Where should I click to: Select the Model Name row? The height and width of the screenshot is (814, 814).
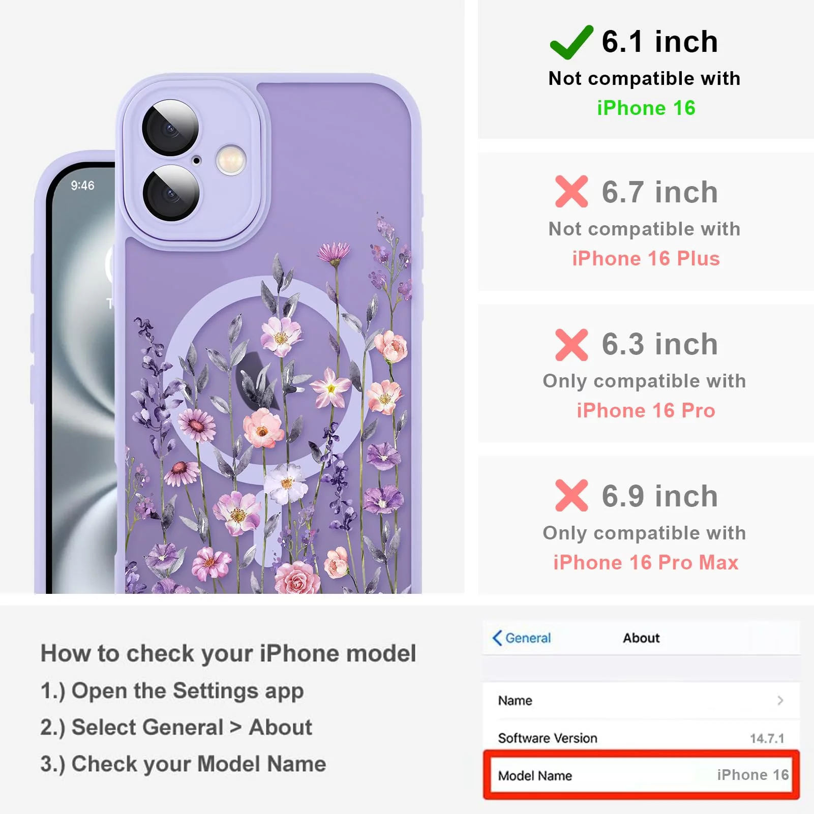point(642,775)
